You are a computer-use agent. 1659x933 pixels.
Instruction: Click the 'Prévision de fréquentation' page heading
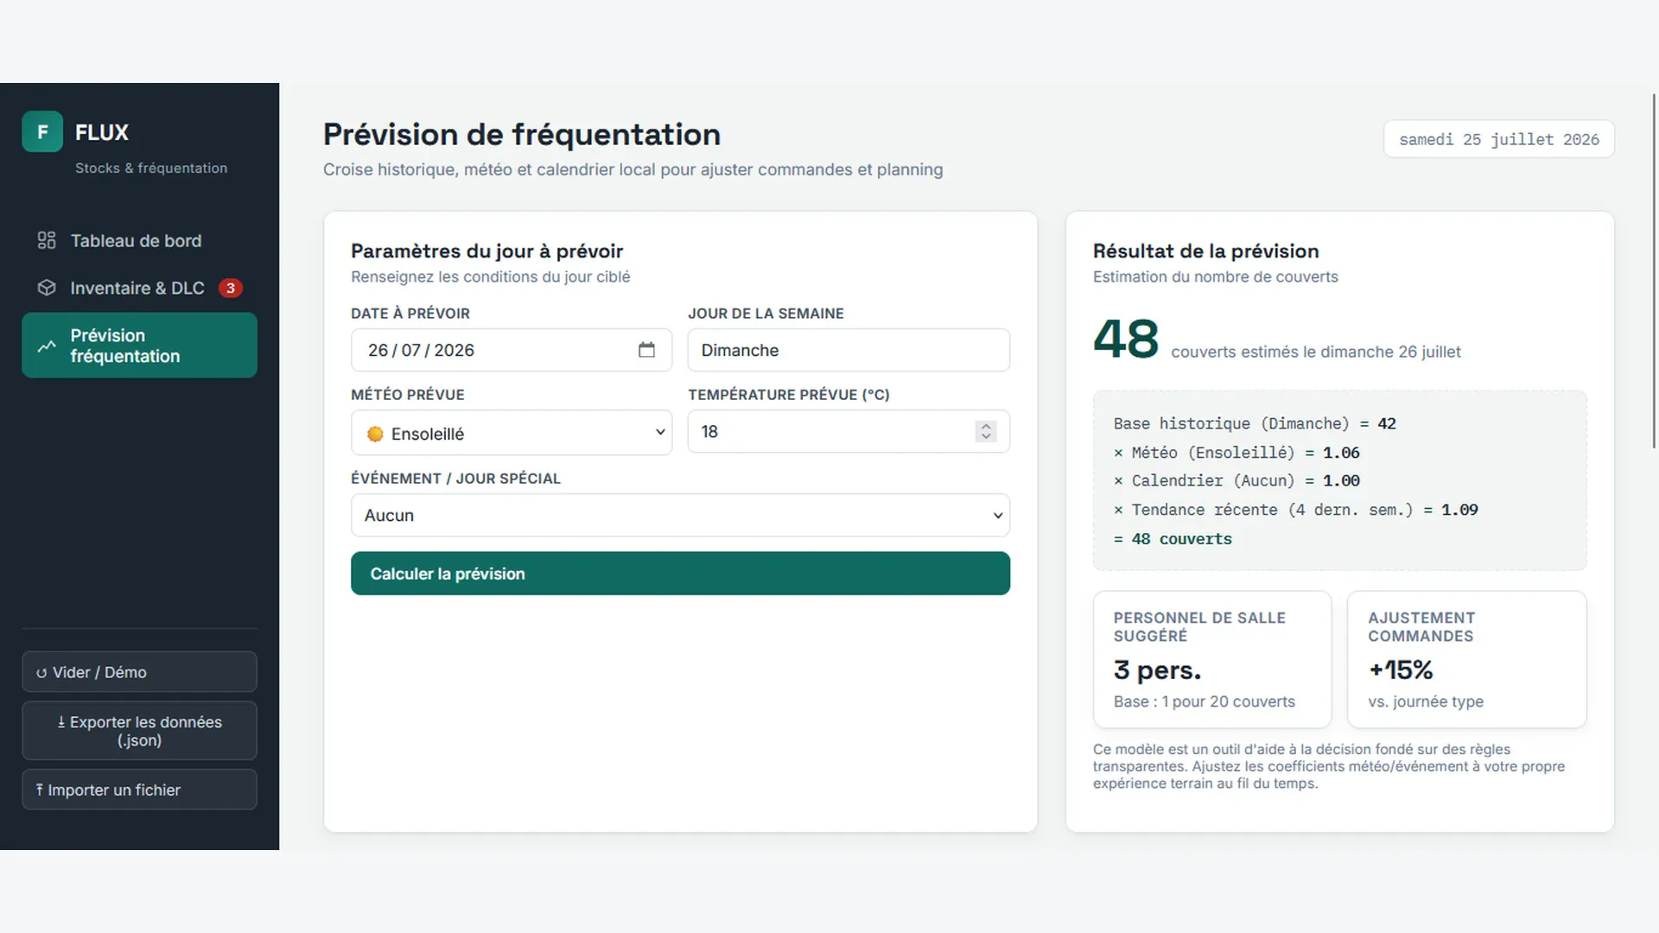tap(522, 135)
